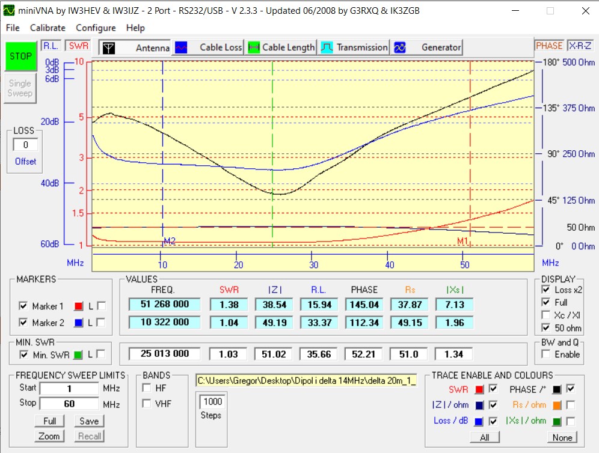Screen dimensions: 599x453
Task: Click the black PHASE trace colour swatch
Action: (x=557, y=388)
